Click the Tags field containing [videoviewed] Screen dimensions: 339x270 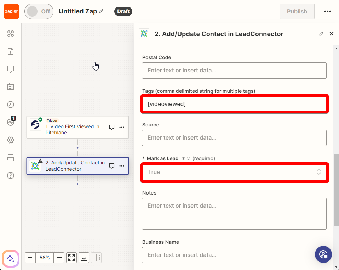[234, 104]
